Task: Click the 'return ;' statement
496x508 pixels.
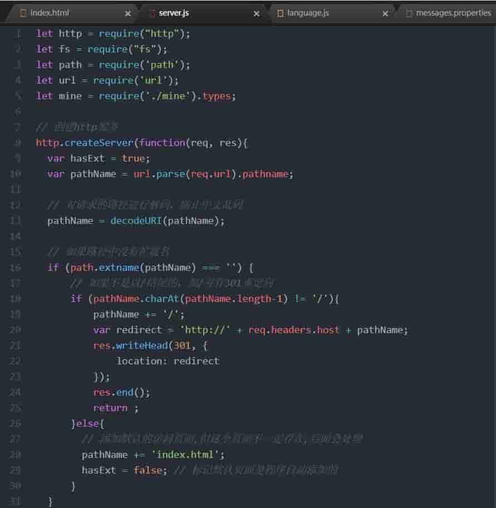Action: (116, 408)
